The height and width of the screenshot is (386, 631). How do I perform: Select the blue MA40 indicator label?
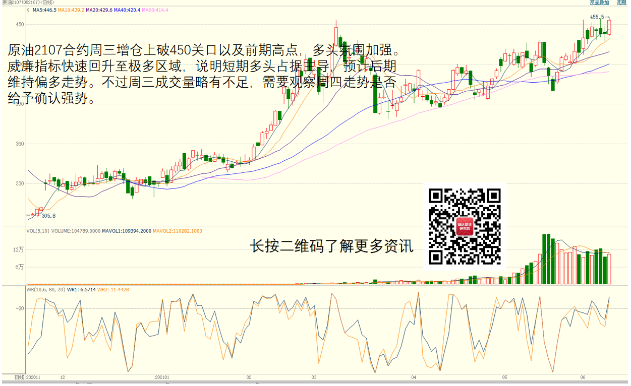click(128, 10)
